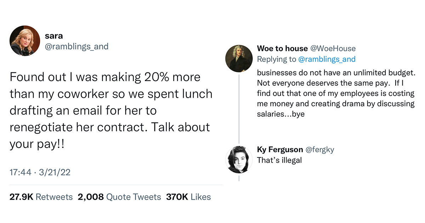The height and width of the screenshot is (223, 425).
Task: Open sara's profile avatar photo
Action: pos(24,41)
